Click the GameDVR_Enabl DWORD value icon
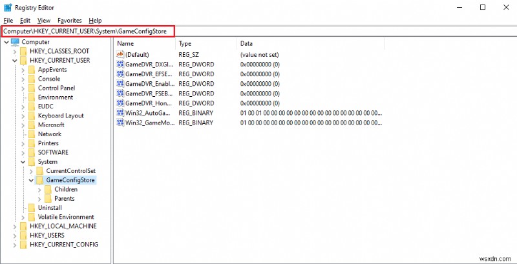517x264 pixels. point(120,84)
